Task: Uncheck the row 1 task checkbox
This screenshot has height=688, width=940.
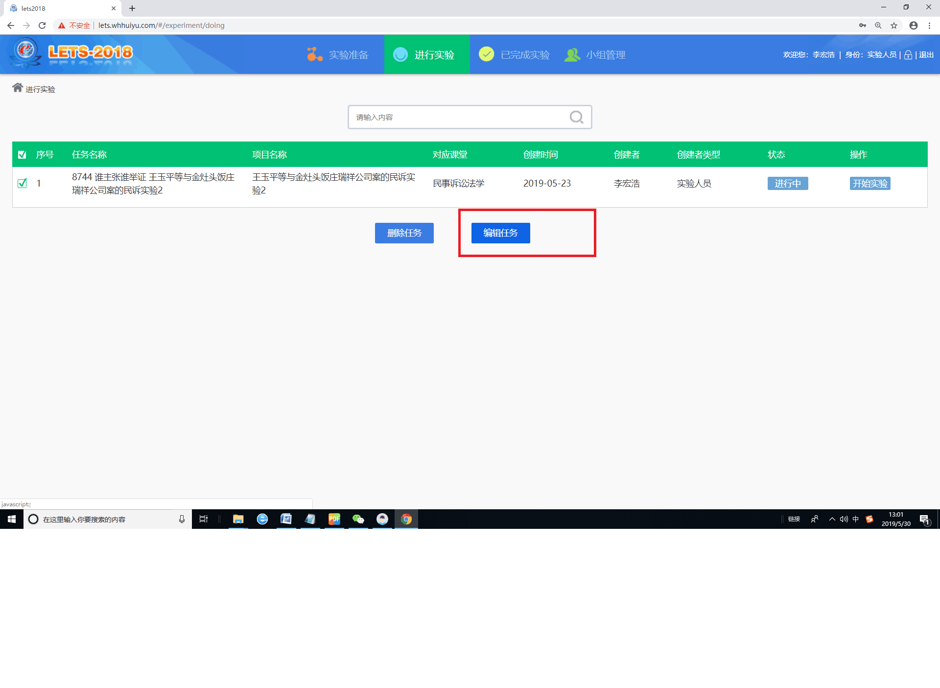Action: [22, 184]
